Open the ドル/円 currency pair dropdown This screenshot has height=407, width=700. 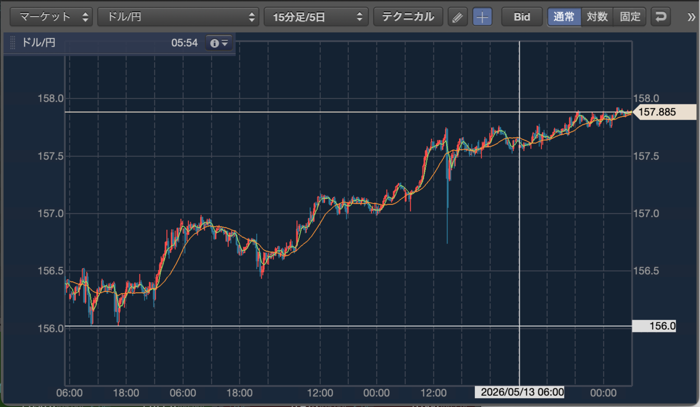point(178,17)
